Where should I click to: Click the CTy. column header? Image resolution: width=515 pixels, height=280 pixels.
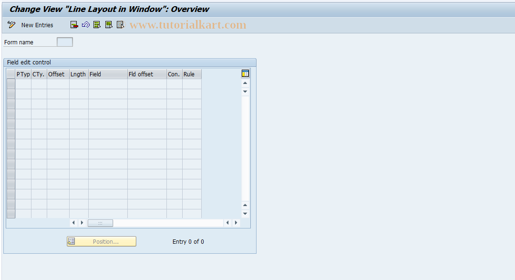coord(39,74)
